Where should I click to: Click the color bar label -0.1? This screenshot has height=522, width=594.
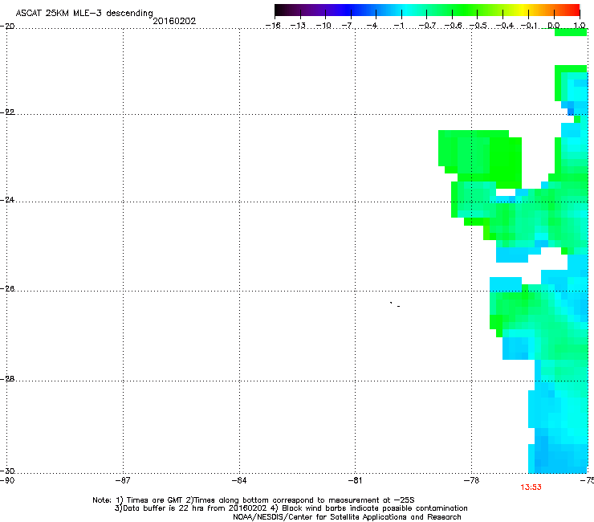(x=529, y=26)
